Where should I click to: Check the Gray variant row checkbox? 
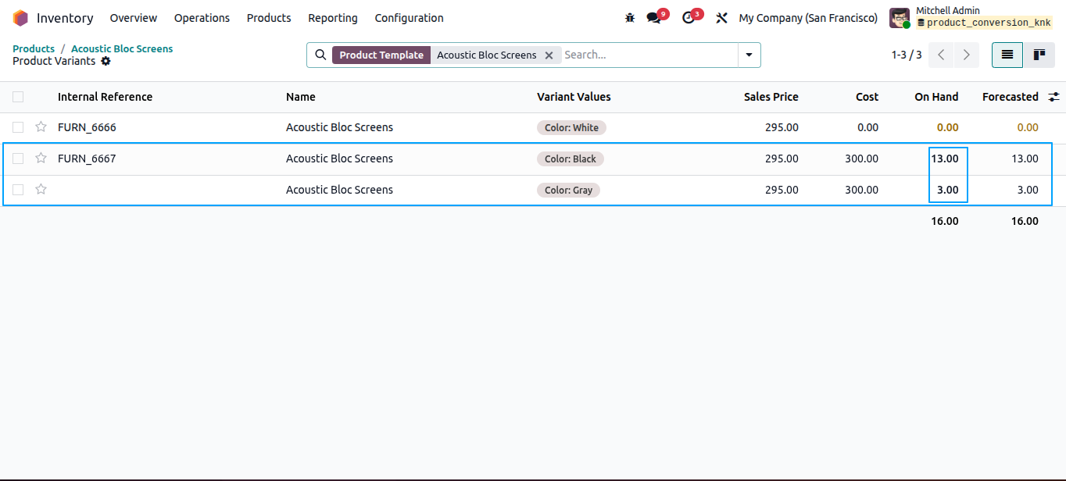18,190
